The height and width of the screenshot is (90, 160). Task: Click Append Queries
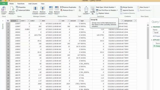pyautogui.click(x=127, y=10)
